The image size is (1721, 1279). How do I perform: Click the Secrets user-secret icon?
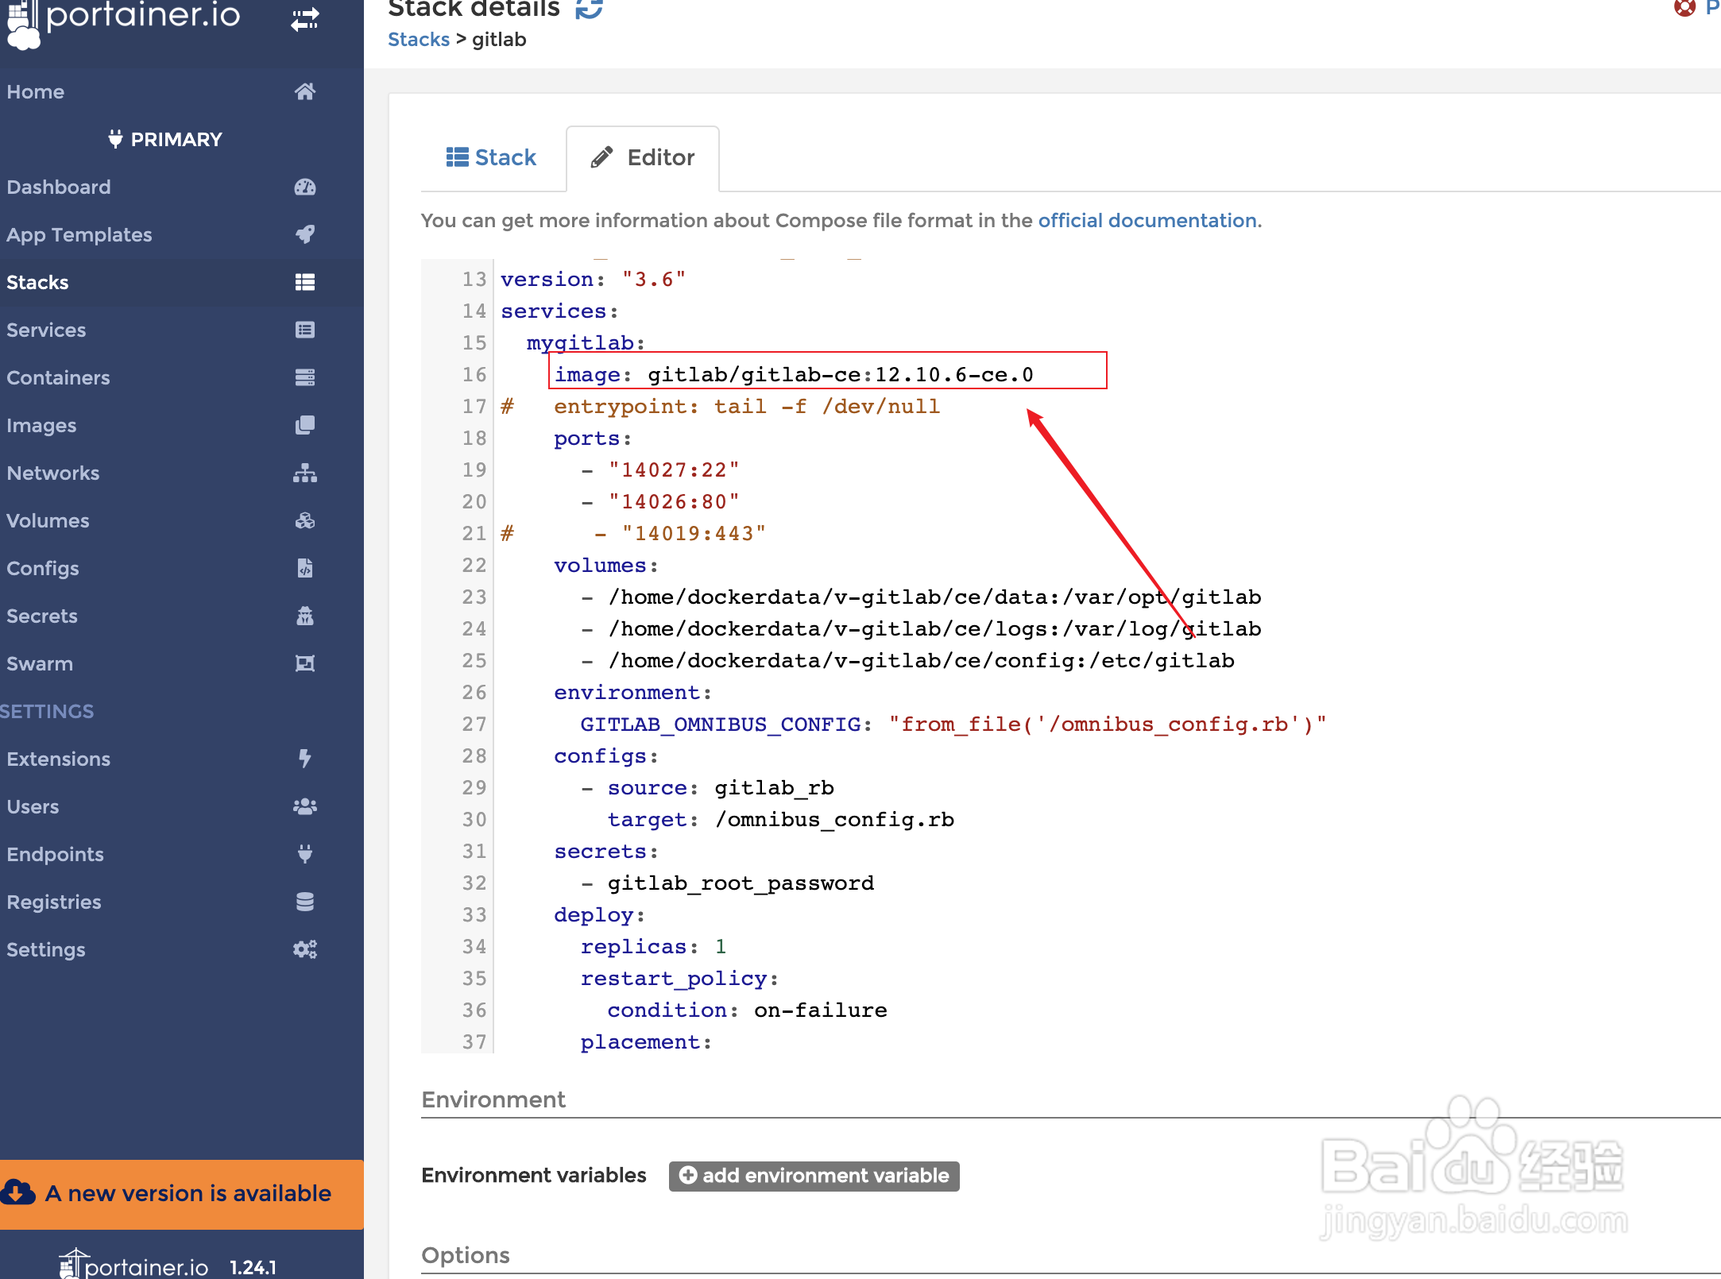point(305,616)
